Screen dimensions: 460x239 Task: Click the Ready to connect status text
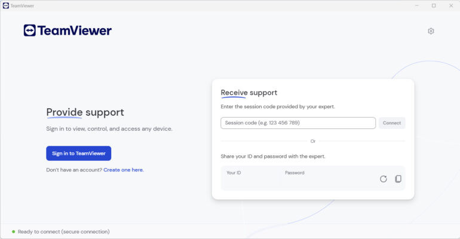pyautogui.click(x=64, y=231)
